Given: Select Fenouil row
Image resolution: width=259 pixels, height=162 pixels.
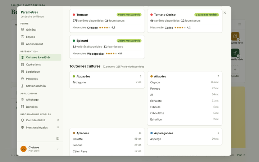Looking at the screenshot, I should click(x=107, y=145).
